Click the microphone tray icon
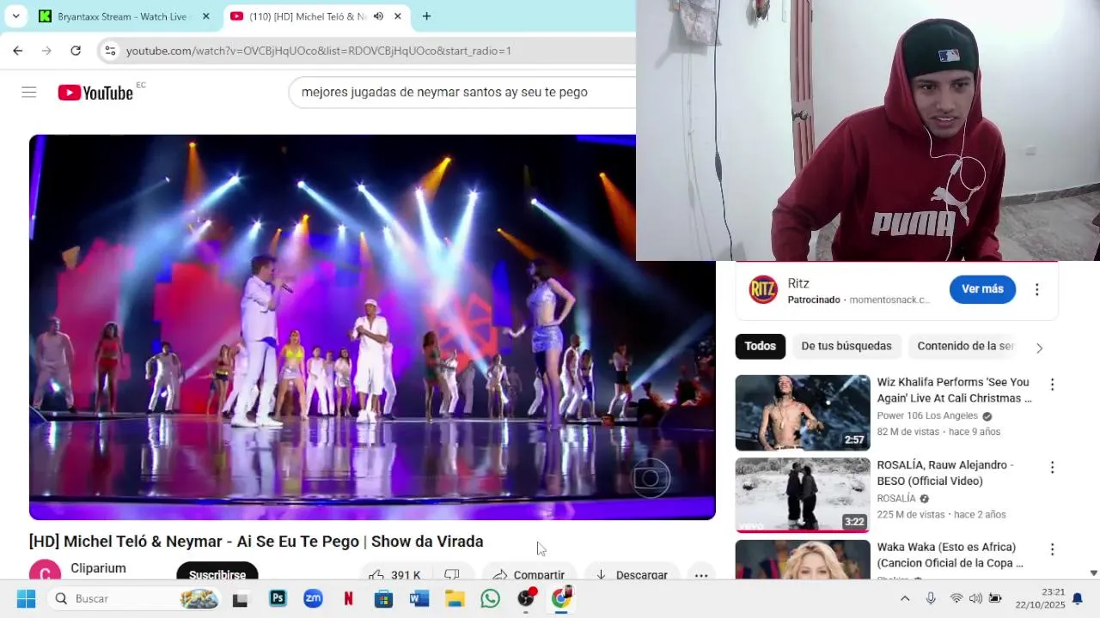 (931, 598)
